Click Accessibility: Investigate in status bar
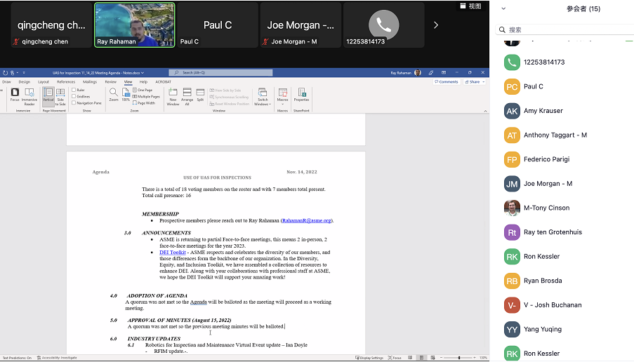This screenshot has width=634, height=362. pyautogui.click(x=57, y=358)
